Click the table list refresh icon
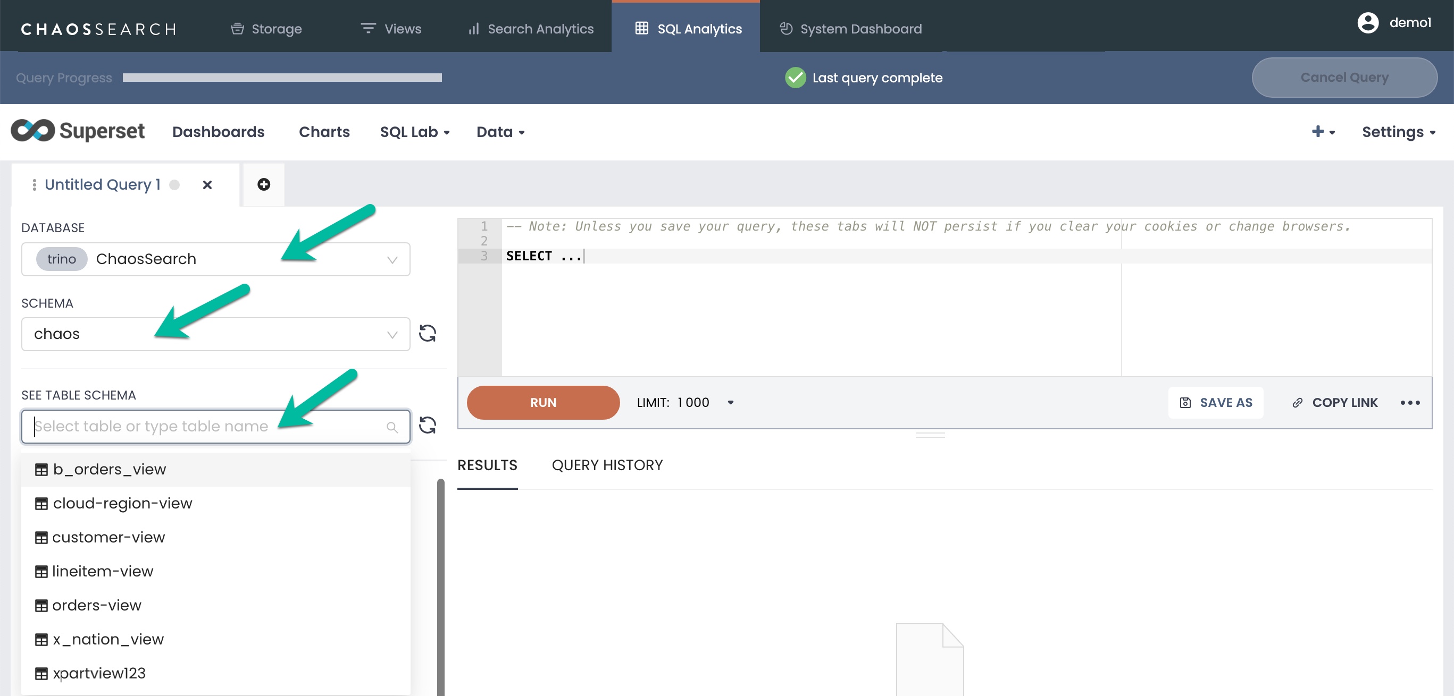The image size is (1454, 696). coord(427,425)
